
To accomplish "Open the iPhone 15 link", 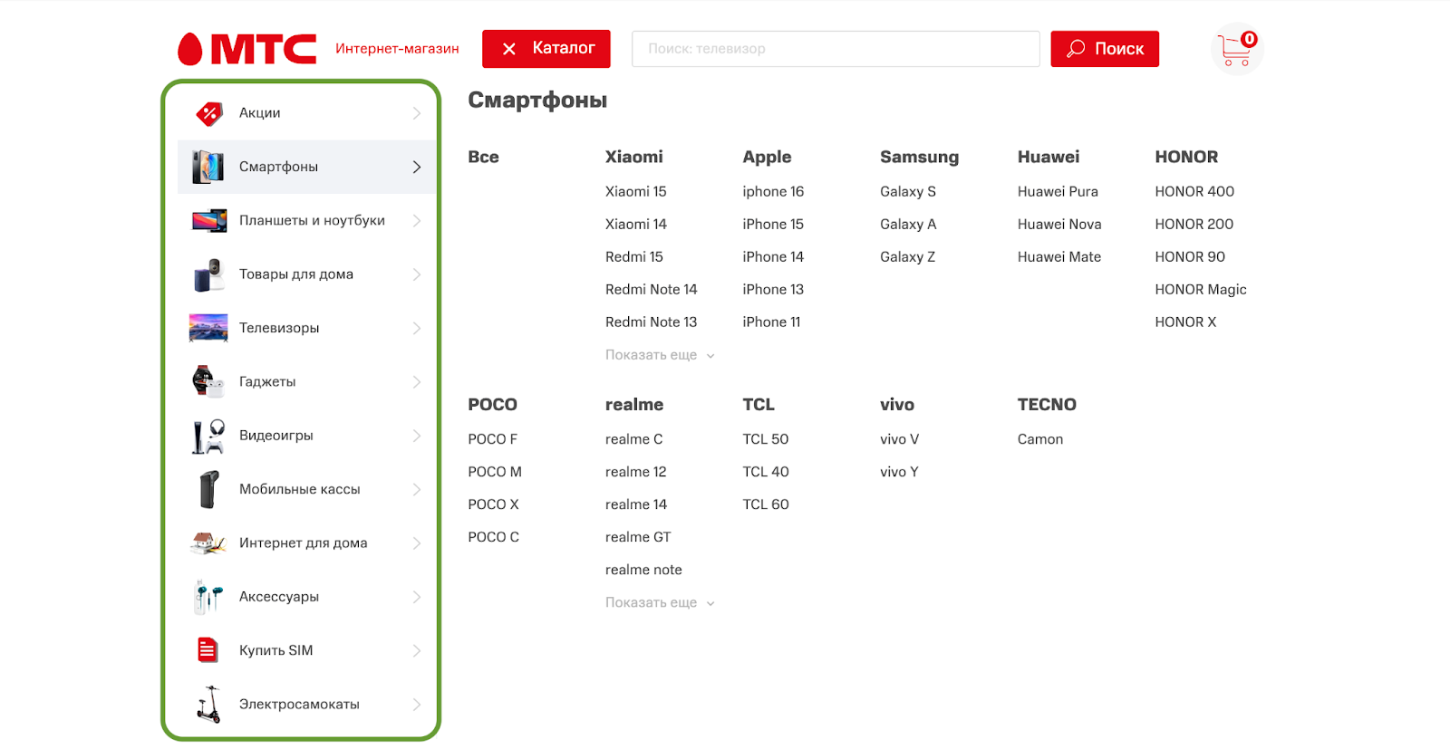I will pyautogui.click(x=772, y=225).
